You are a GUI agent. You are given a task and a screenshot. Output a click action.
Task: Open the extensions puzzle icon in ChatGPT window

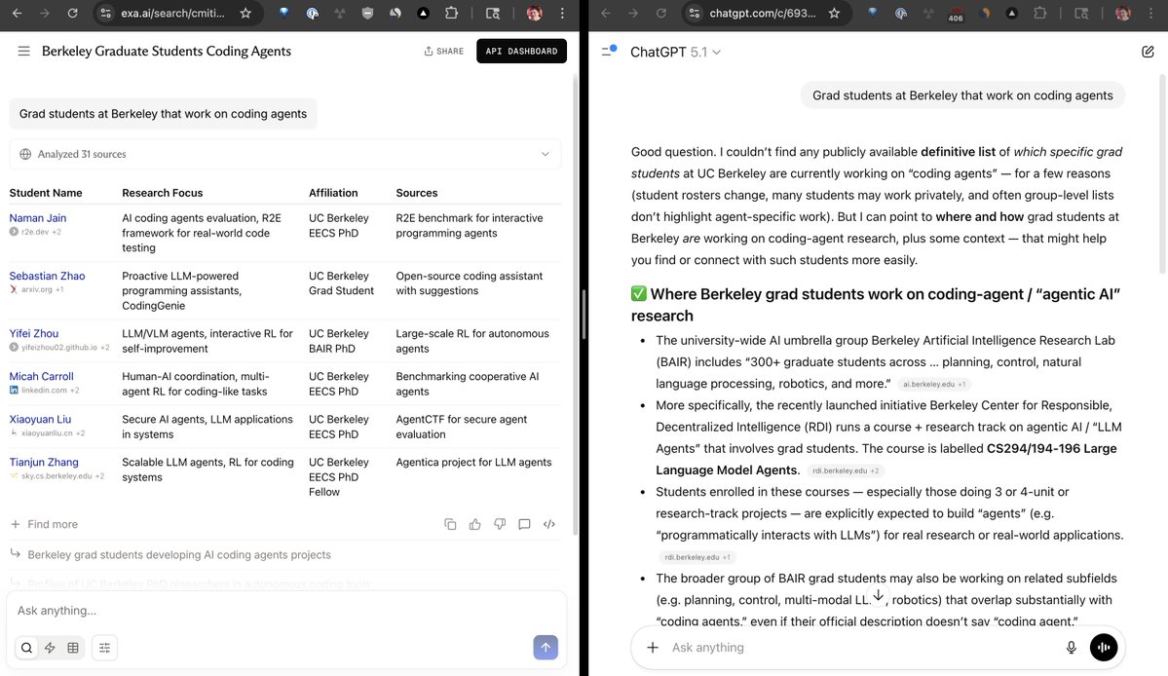pos(1039,13)
